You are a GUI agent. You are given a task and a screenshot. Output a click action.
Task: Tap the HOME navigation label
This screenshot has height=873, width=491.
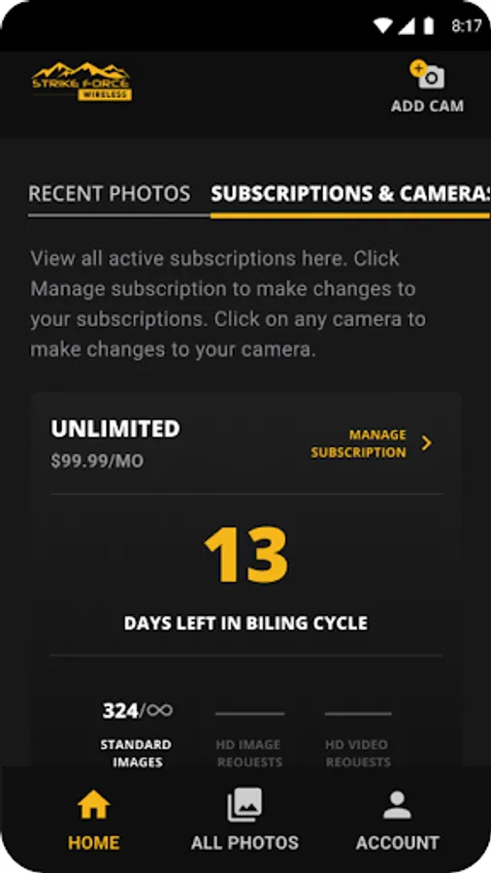click(93, 842)
